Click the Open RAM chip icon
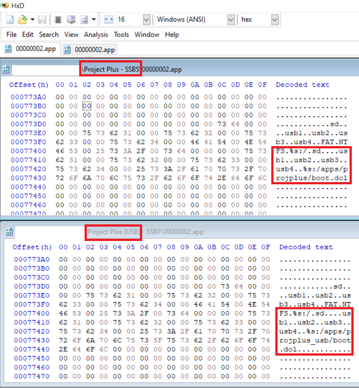 58,19
